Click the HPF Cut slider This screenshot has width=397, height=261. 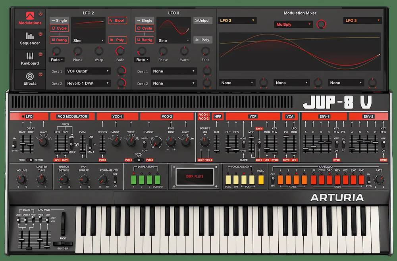pyautogui.click(x=216, y=144)
